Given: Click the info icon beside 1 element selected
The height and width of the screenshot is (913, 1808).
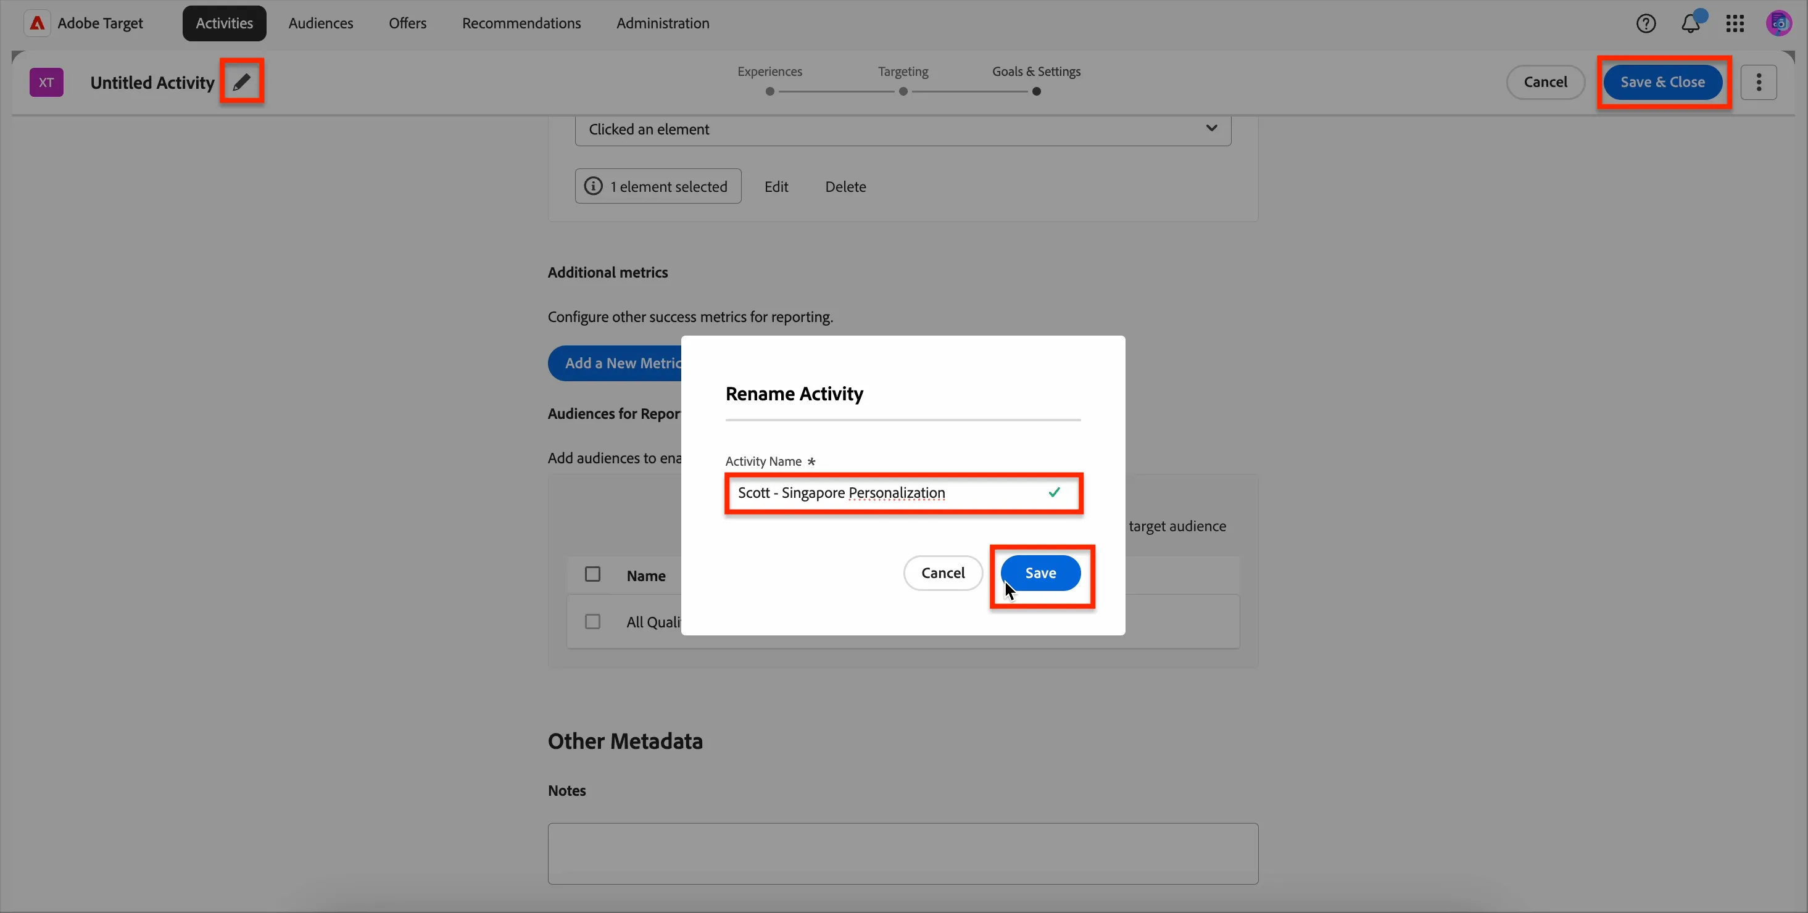Looking at the screenshot, I should point(593,186).
